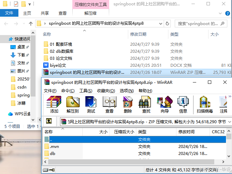The width and height of the screenshot is (232, 174).
Task: Open WinRAR Commands (命令) menu
Action: [68, 91]
